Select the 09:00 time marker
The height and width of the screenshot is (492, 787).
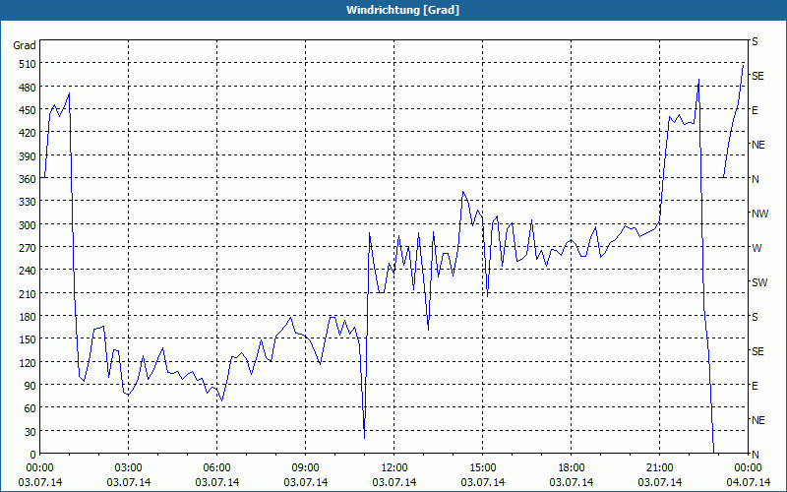306,468
